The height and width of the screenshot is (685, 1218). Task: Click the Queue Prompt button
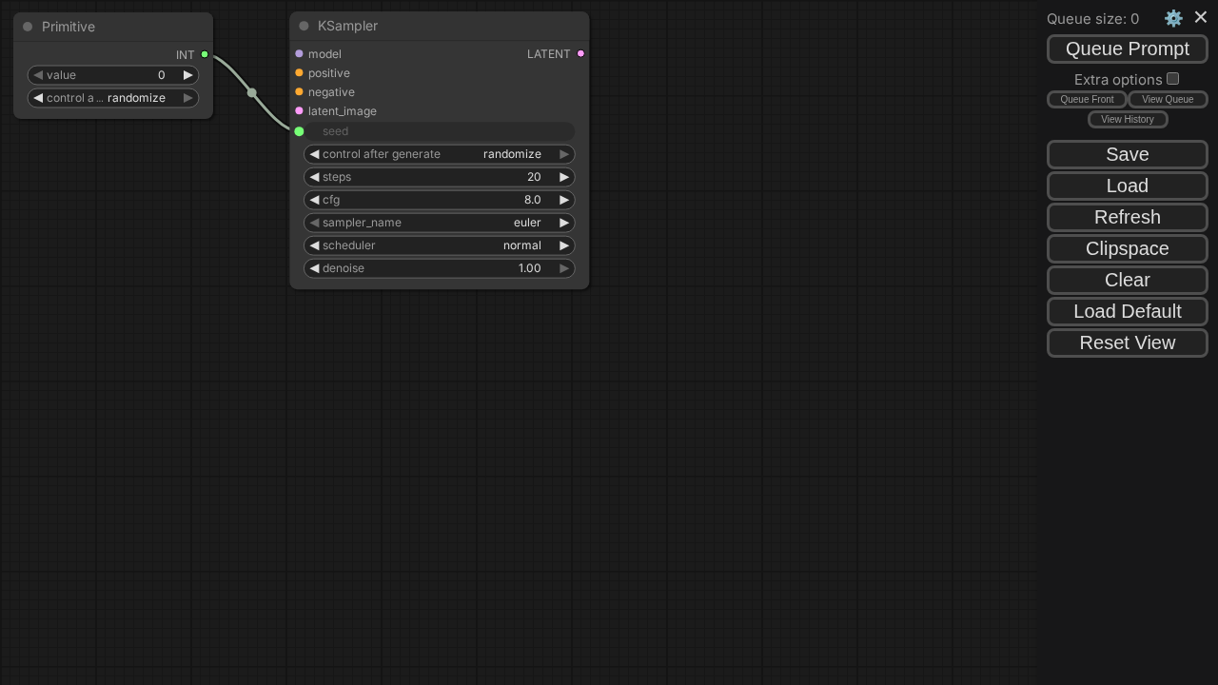point(1127,49)
